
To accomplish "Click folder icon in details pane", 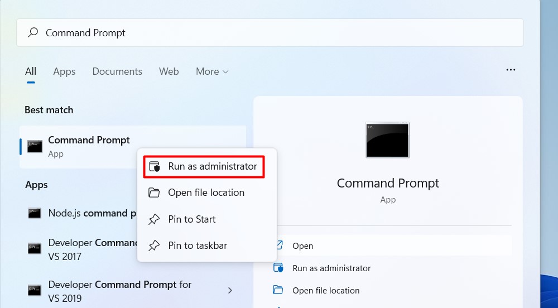I will click(278, 290).
